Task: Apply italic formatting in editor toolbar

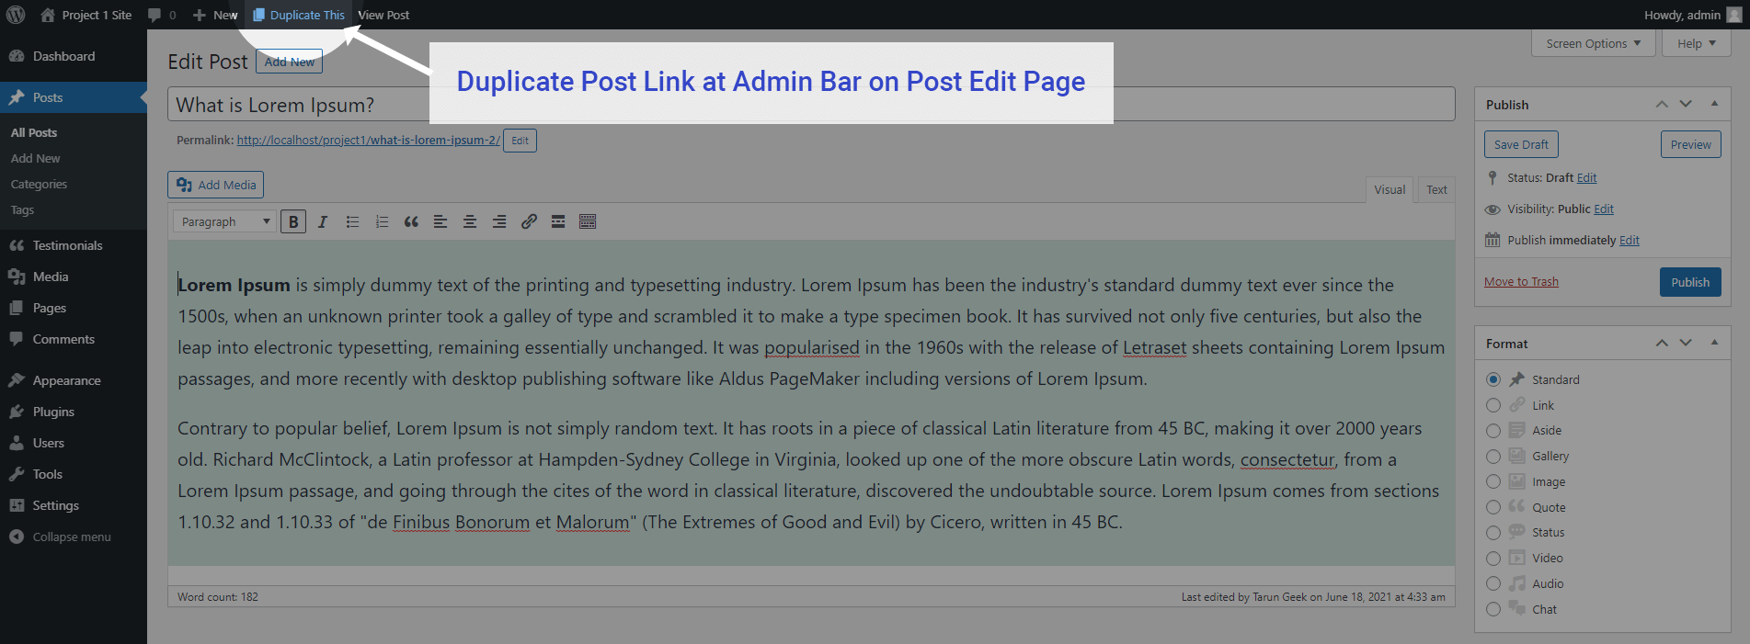Action: coord(323,221)
